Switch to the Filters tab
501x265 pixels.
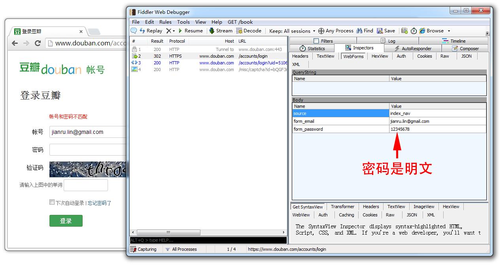point(323,41)
